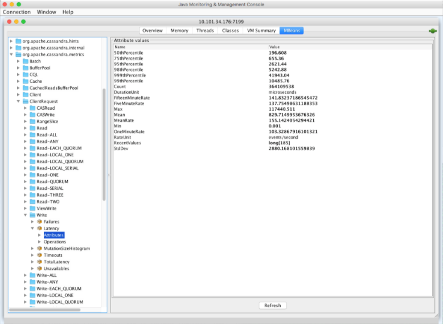Click the RecentValues long[185] value

point(279,143)
